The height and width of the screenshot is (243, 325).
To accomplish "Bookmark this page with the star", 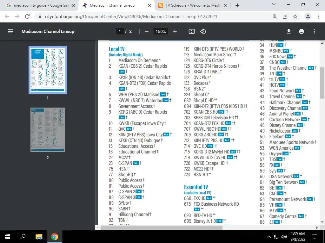I will click(x=295, y=16).
